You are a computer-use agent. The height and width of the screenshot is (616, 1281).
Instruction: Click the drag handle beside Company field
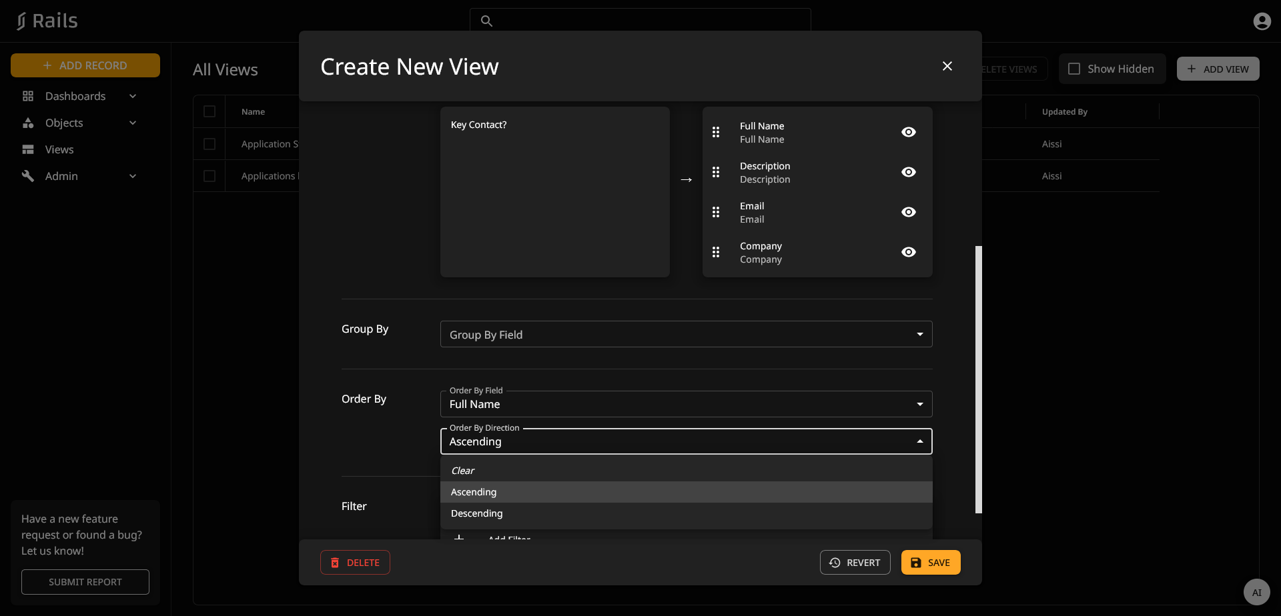[716, 252]
